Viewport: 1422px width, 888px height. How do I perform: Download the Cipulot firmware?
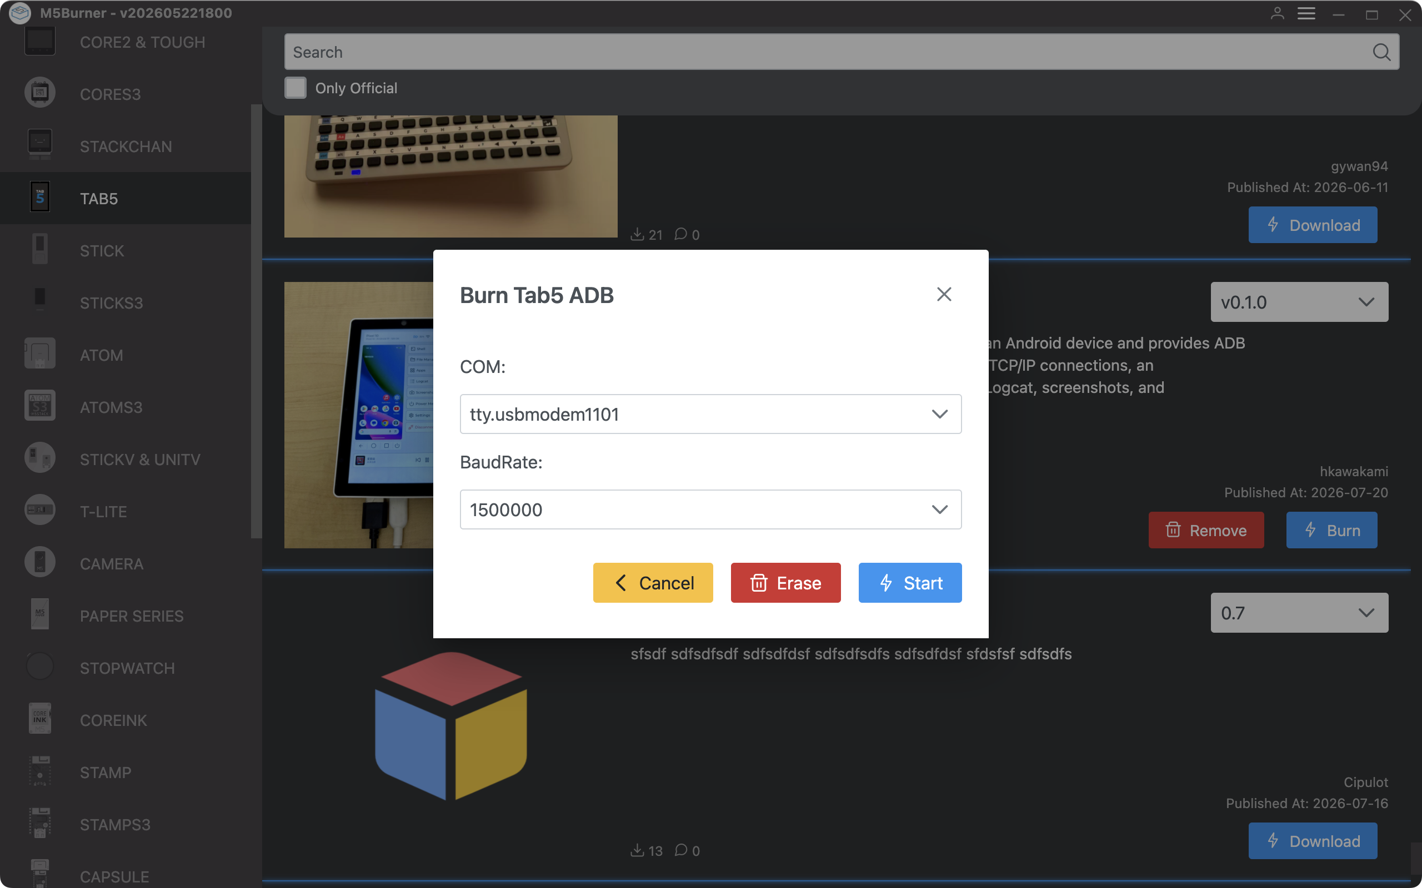(1313, 840)
